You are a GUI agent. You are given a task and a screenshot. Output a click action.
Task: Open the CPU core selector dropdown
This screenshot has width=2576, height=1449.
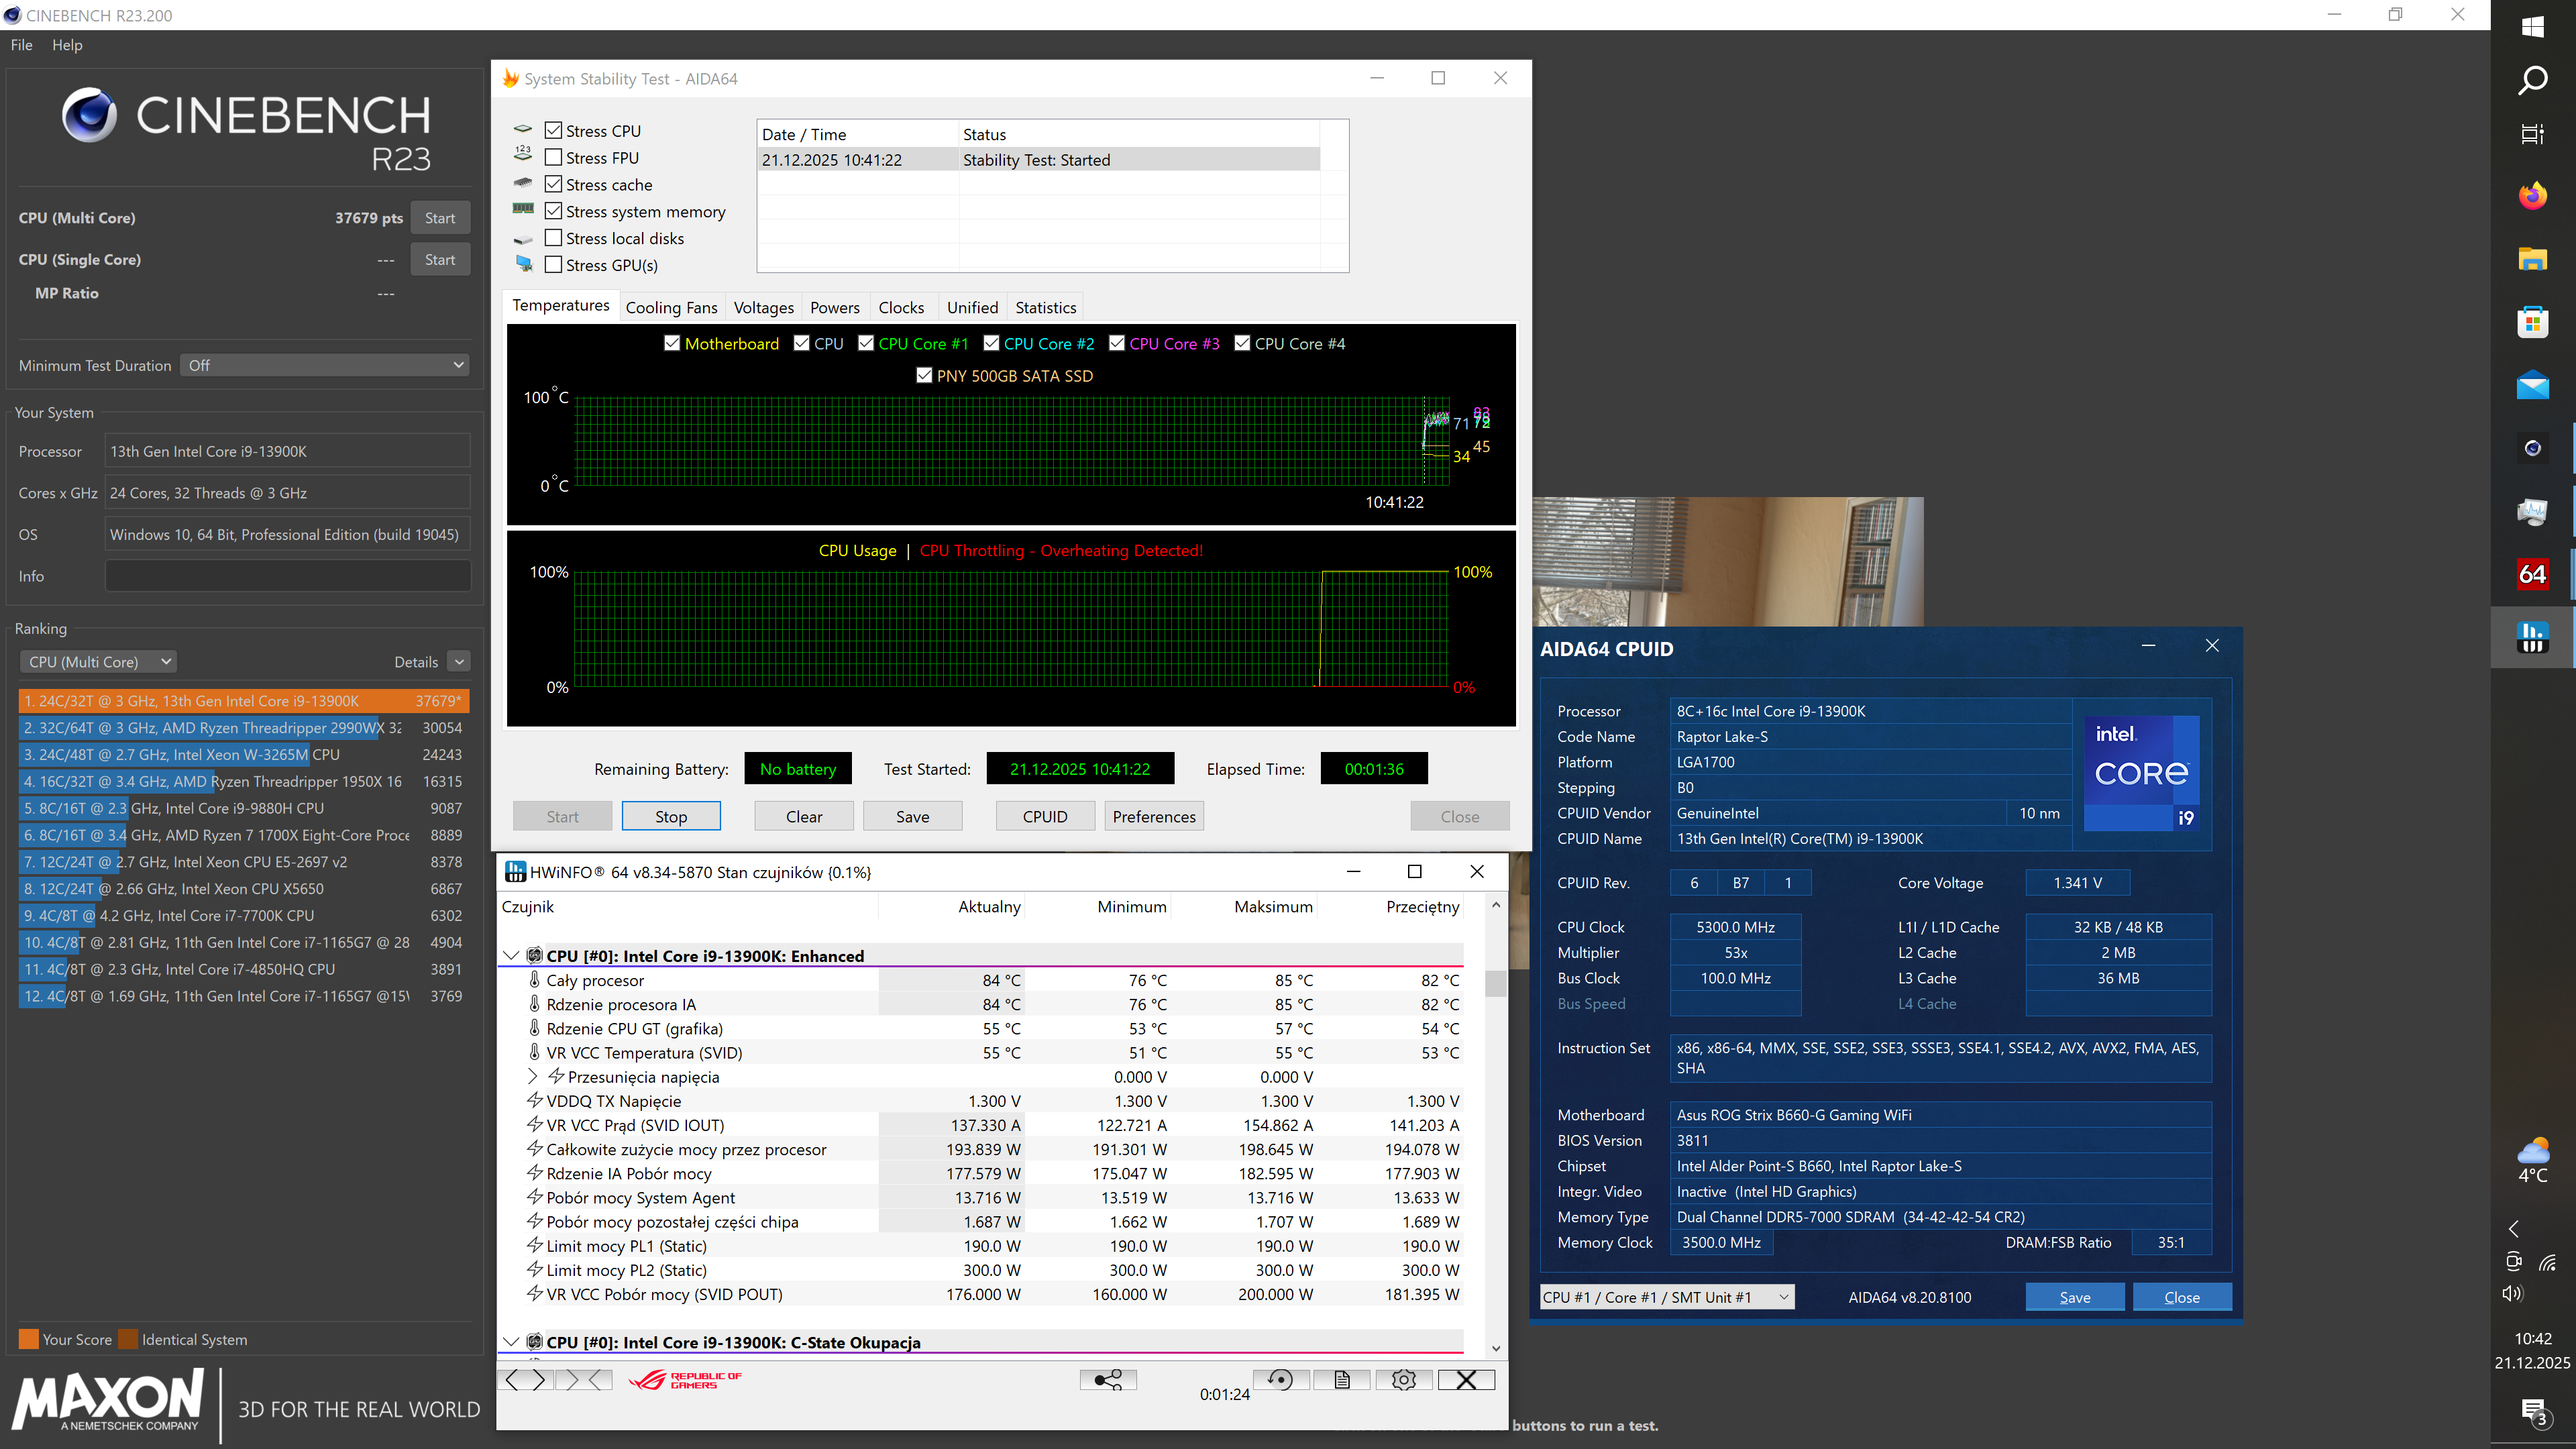coord(1666,1297)
